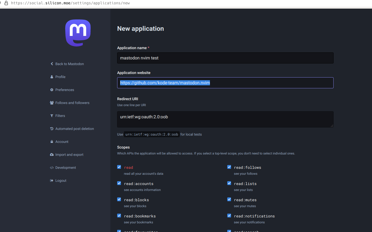The image size is (372, 232).
Task: Open the Profile settings page
Action: pos(60,77)
